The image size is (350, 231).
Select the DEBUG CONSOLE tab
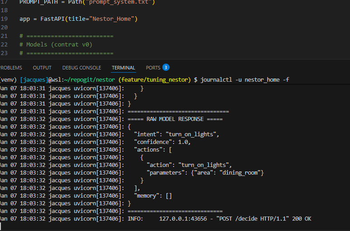coord(81,68)
